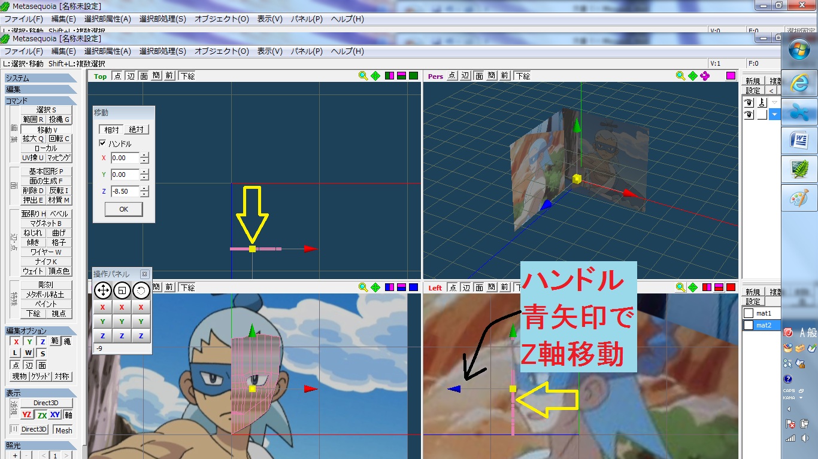Select the scale handle icon in 操作パネル
Screen dimensions: 818x459
[122, 290]
